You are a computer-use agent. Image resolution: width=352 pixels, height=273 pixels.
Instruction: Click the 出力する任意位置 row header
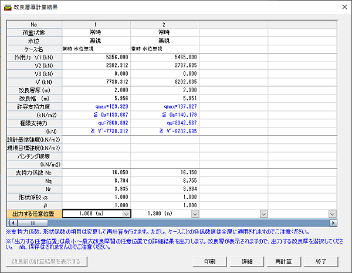pyautogui.click(x=33, y=214)
